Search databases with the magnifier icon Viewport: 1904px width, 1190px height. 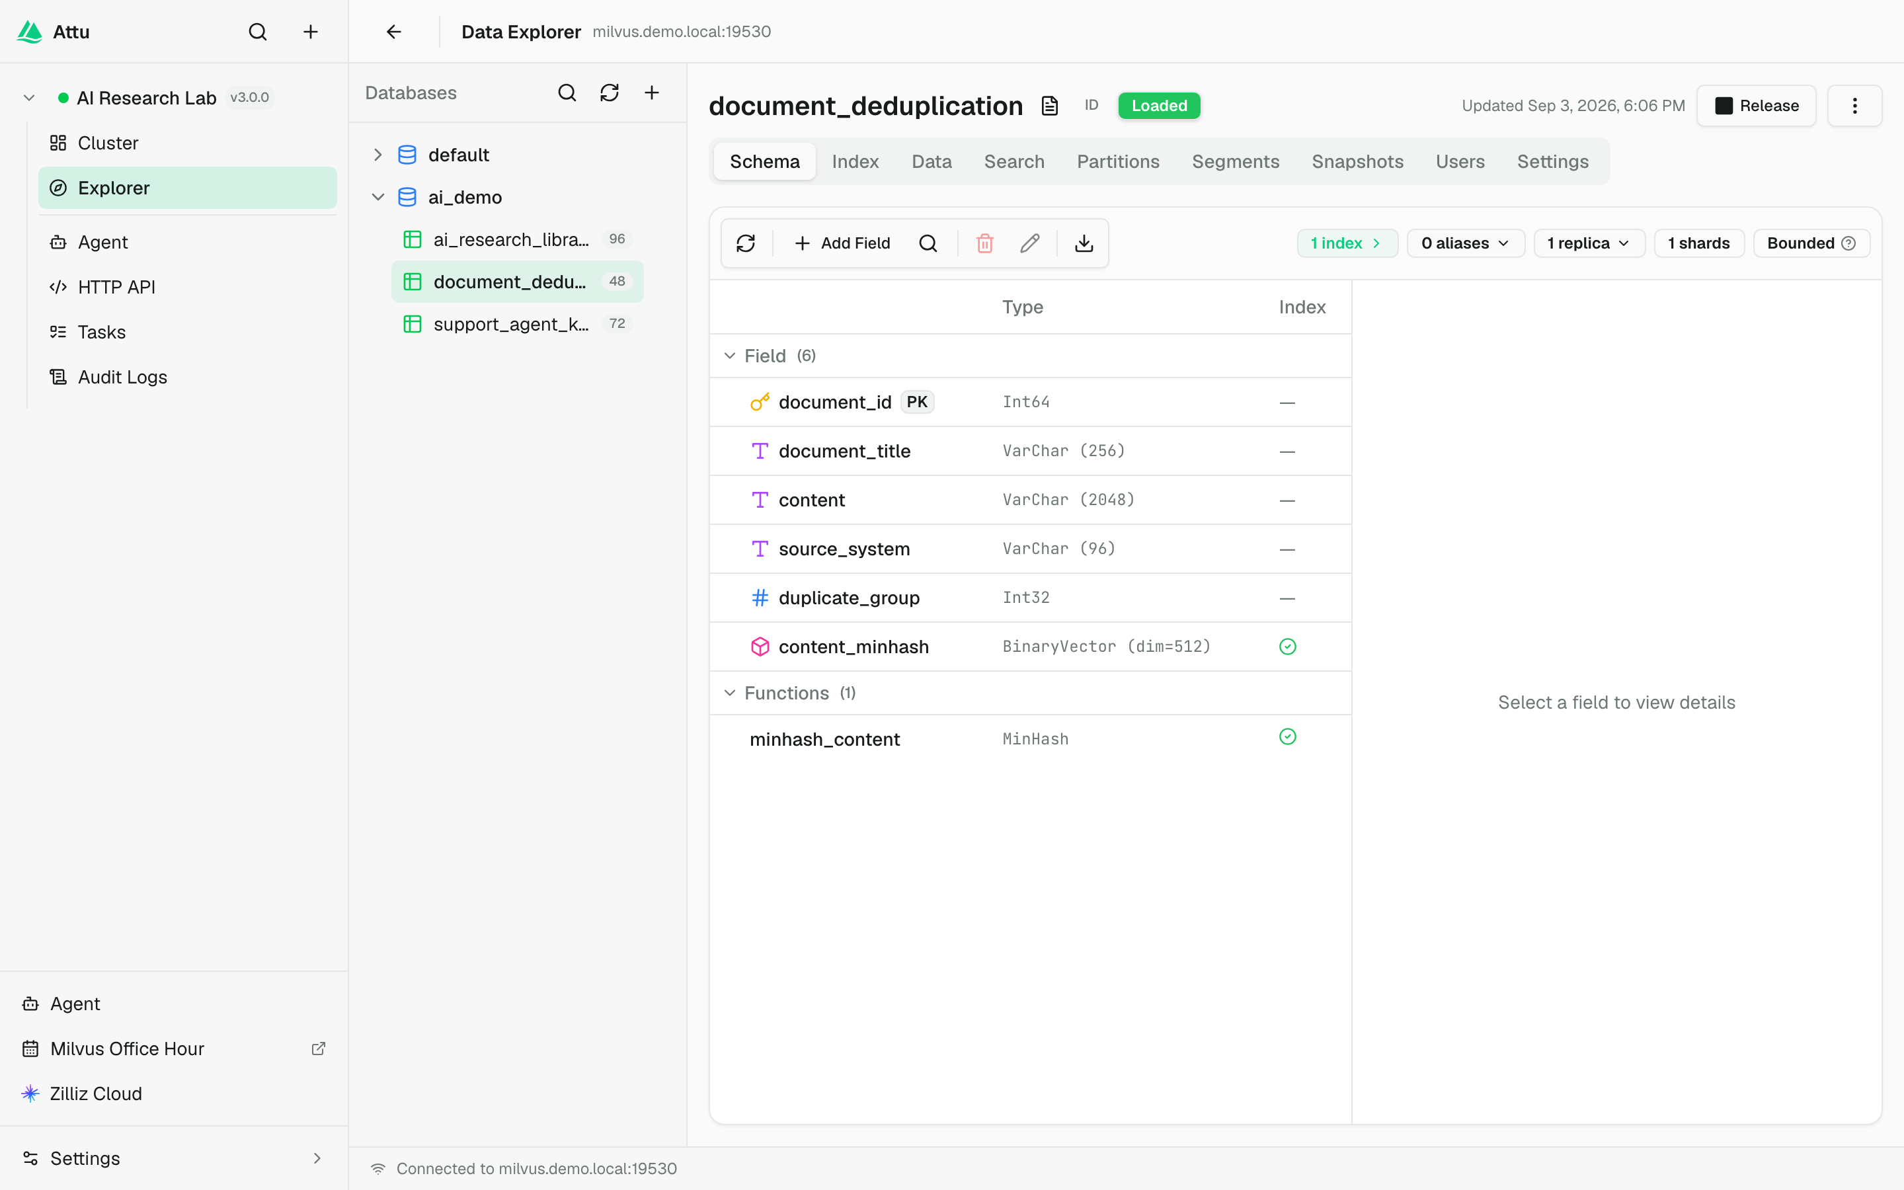[x=567, y=93]
